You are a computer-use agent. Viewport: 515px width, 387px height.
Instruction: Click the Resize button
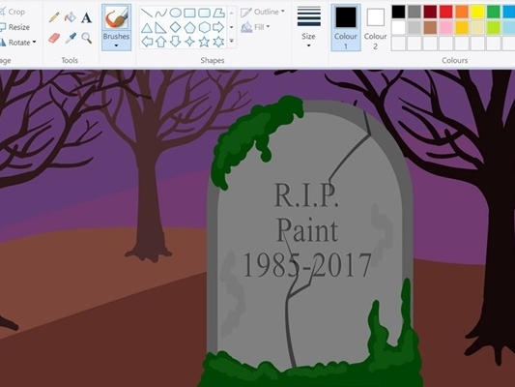click(15, 27)
